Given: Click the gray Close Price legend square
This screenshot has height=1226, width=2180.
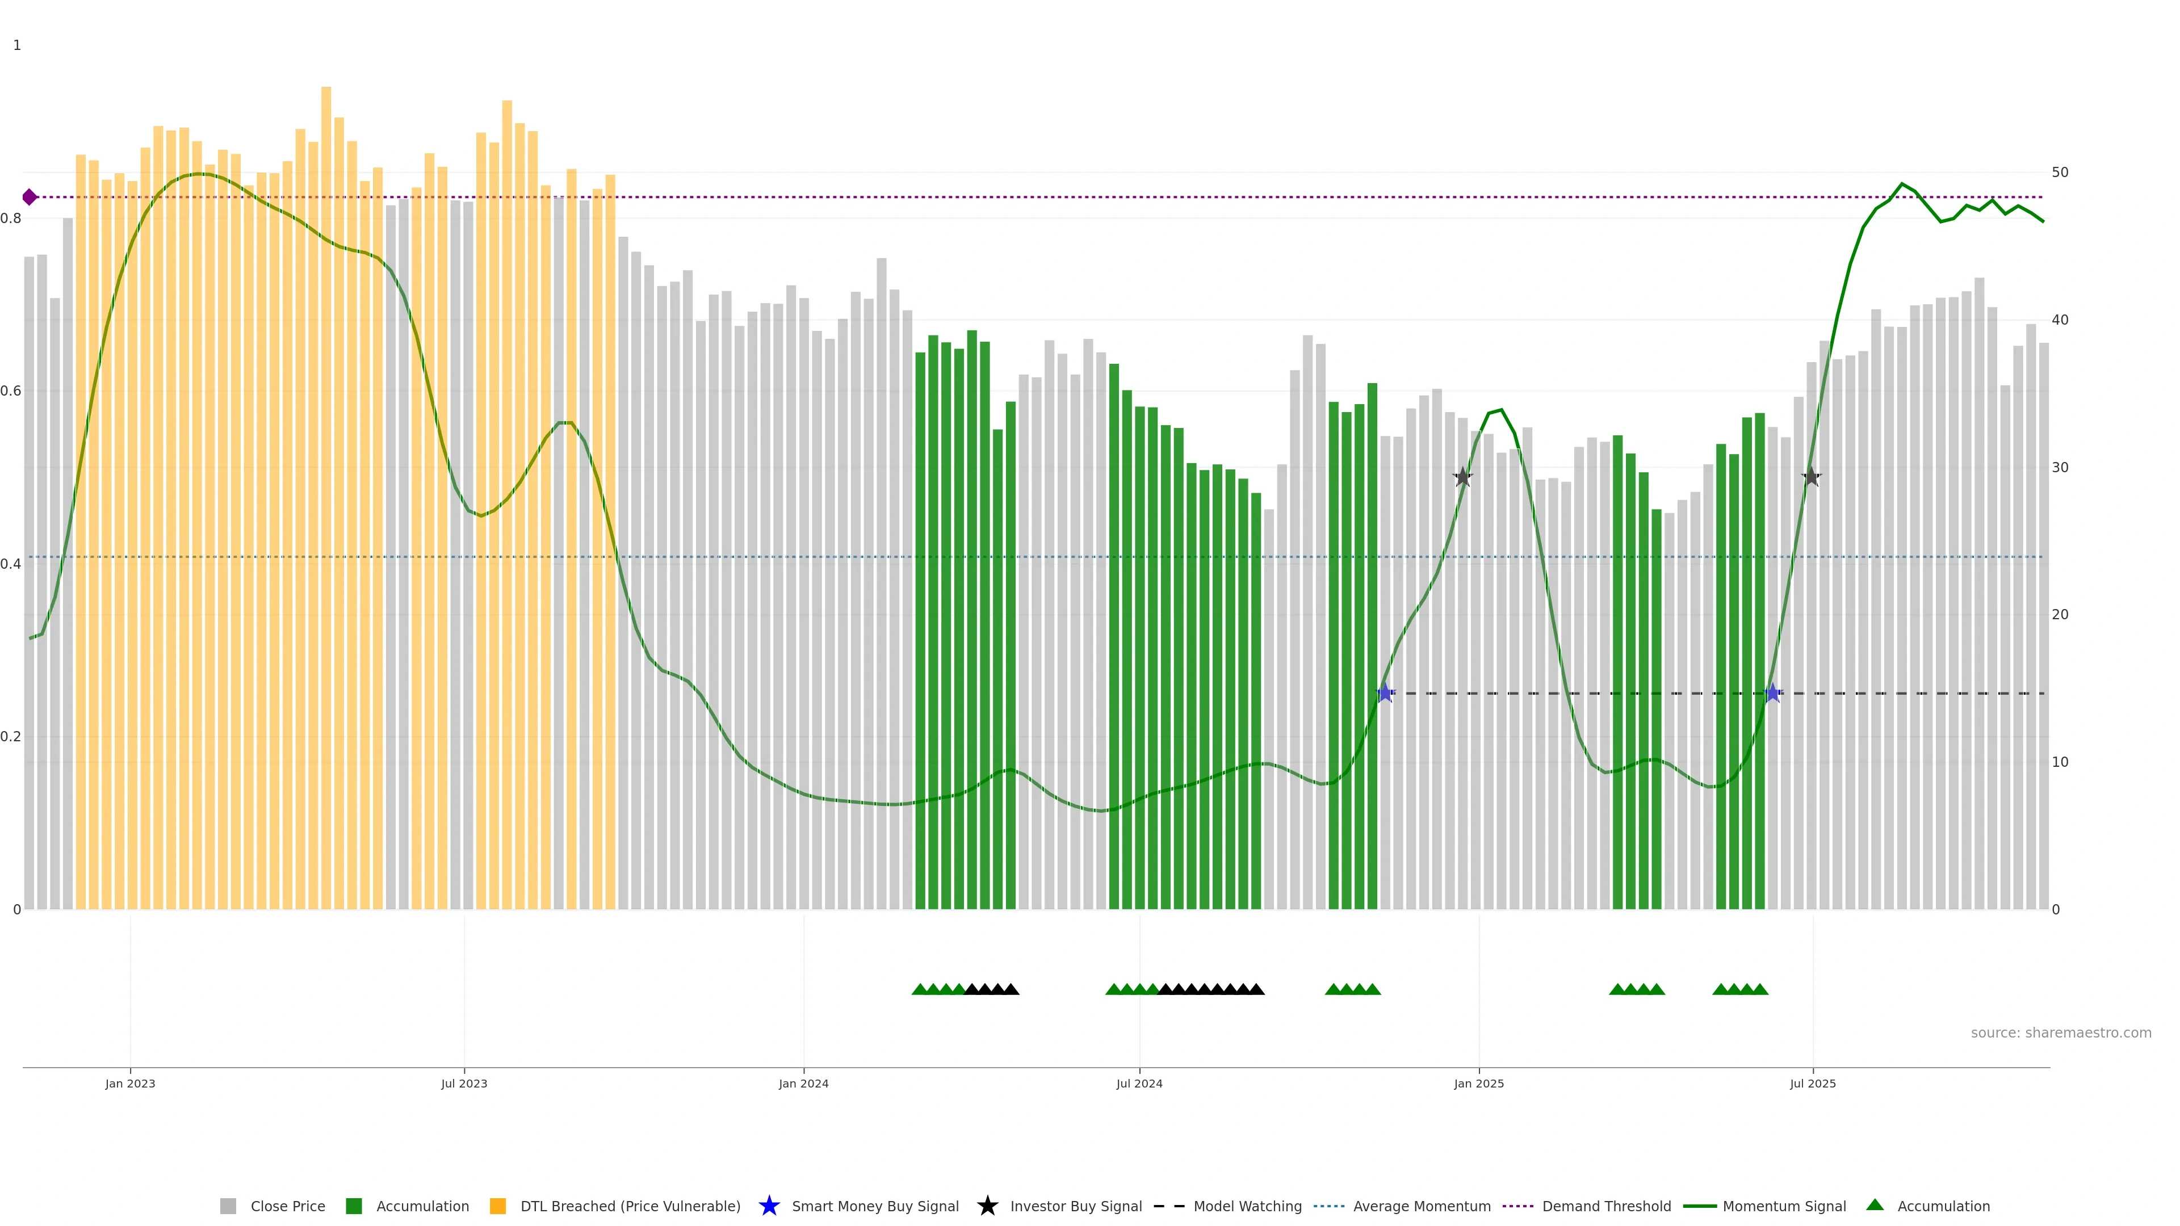Looking at the screenshot, I should click(228, 1206).
